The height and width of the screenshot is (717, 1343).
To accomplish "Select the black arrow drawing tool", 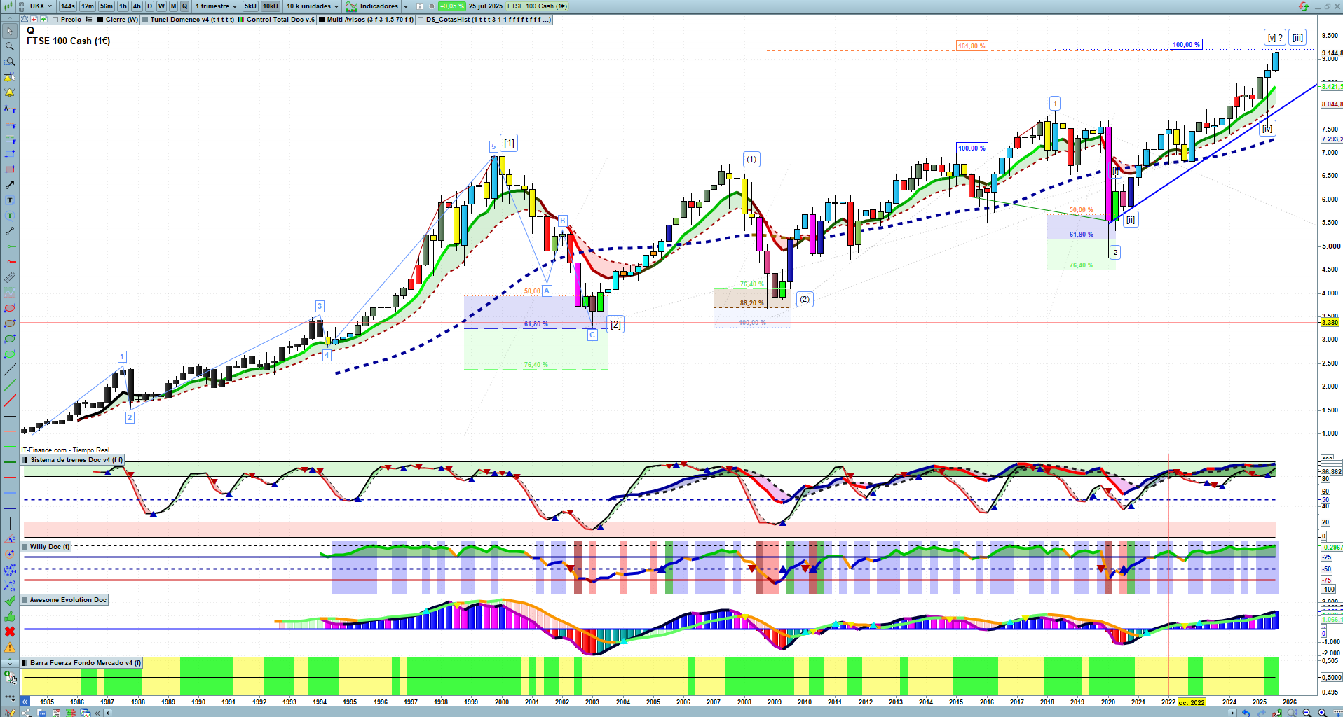I will [10, 185].
